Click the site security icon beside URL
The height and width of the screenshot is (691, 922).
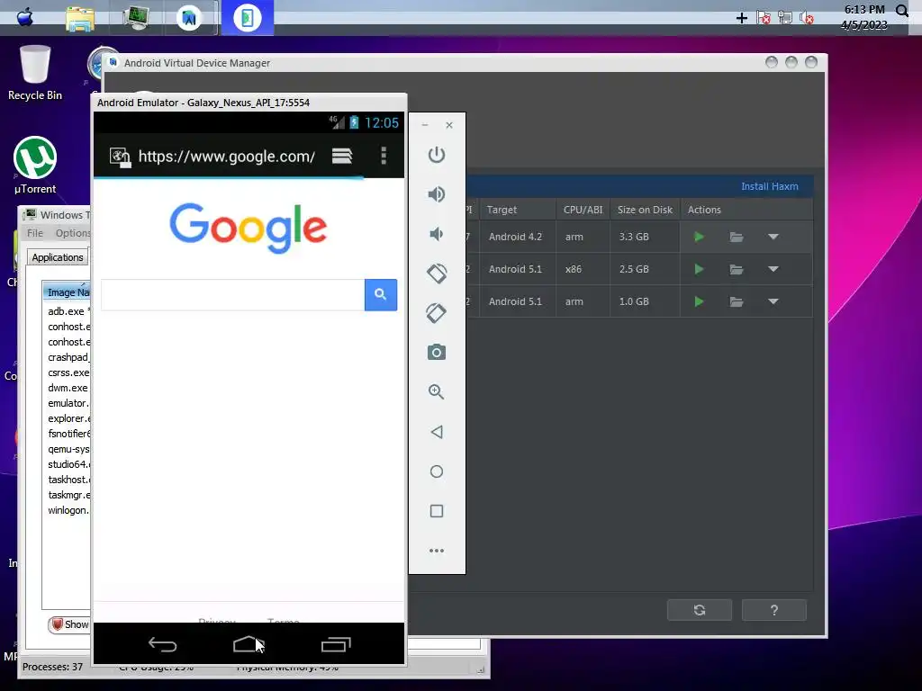coord(120,157)
